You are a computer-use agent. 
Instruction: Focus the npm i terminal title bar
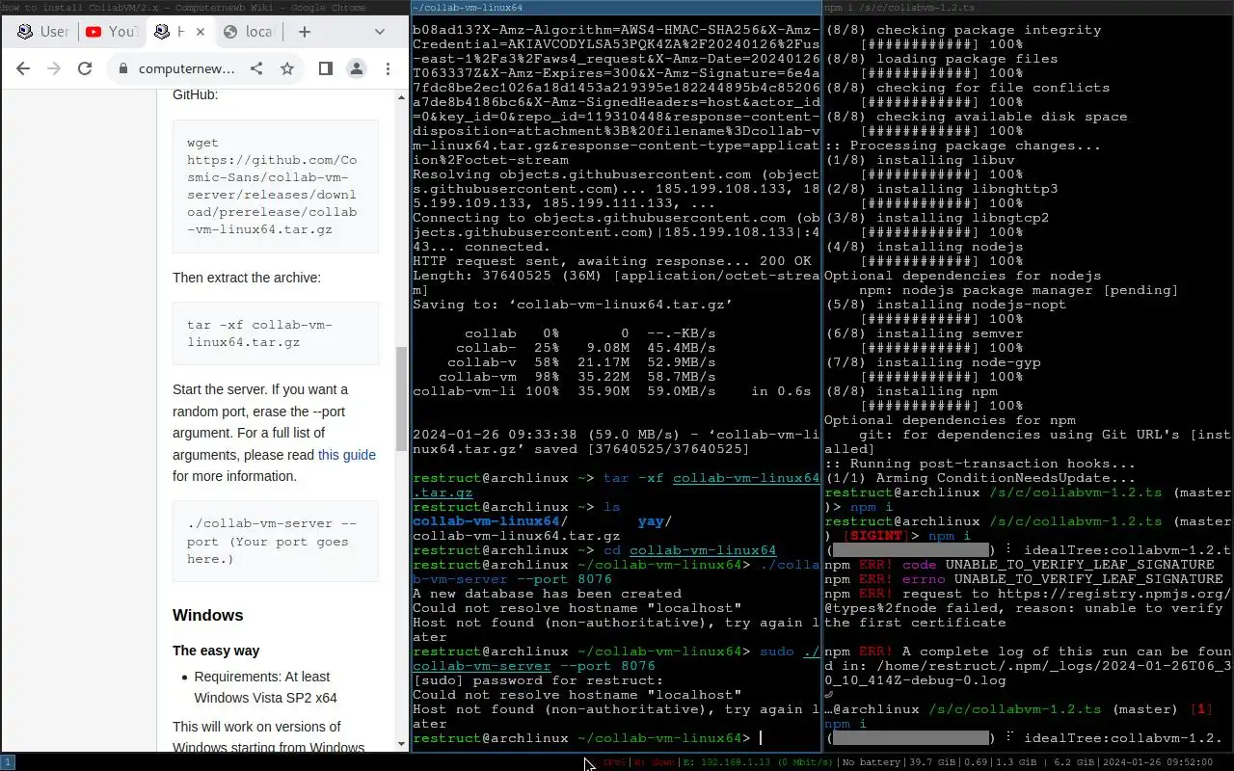pyautogui.click(x=1029, y=7)
